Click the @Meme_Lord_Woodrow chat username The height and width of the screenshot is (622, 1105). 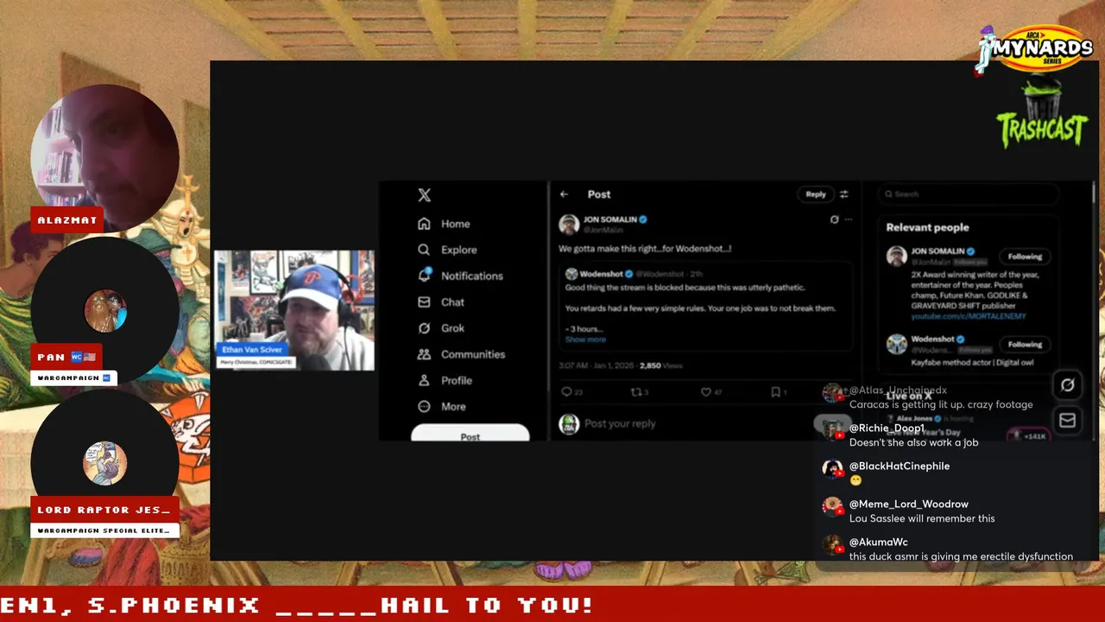908,504
